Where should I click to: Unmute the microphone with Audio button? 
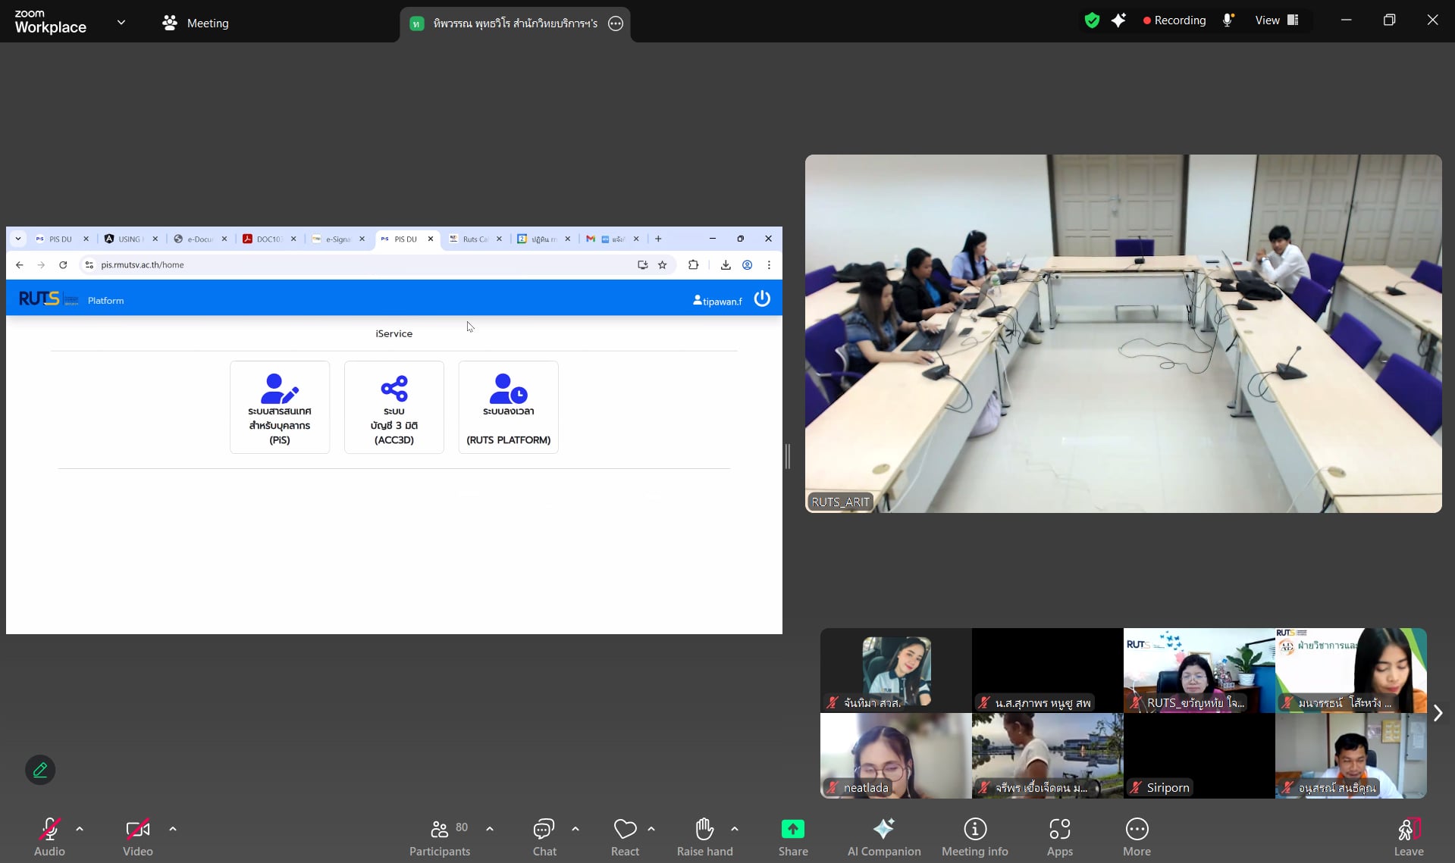point(49,830)
